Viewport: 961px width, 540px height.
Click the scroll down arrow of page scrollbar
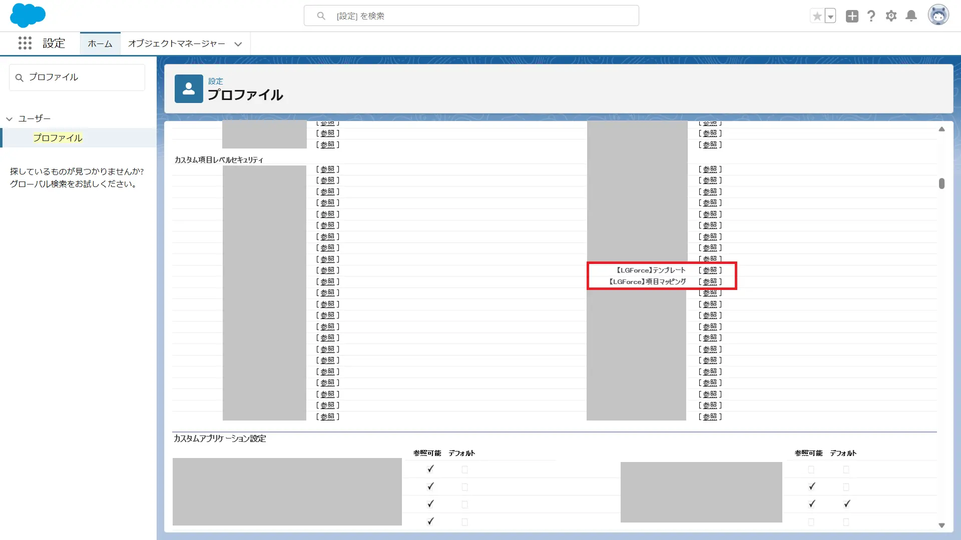pos(941,525)
